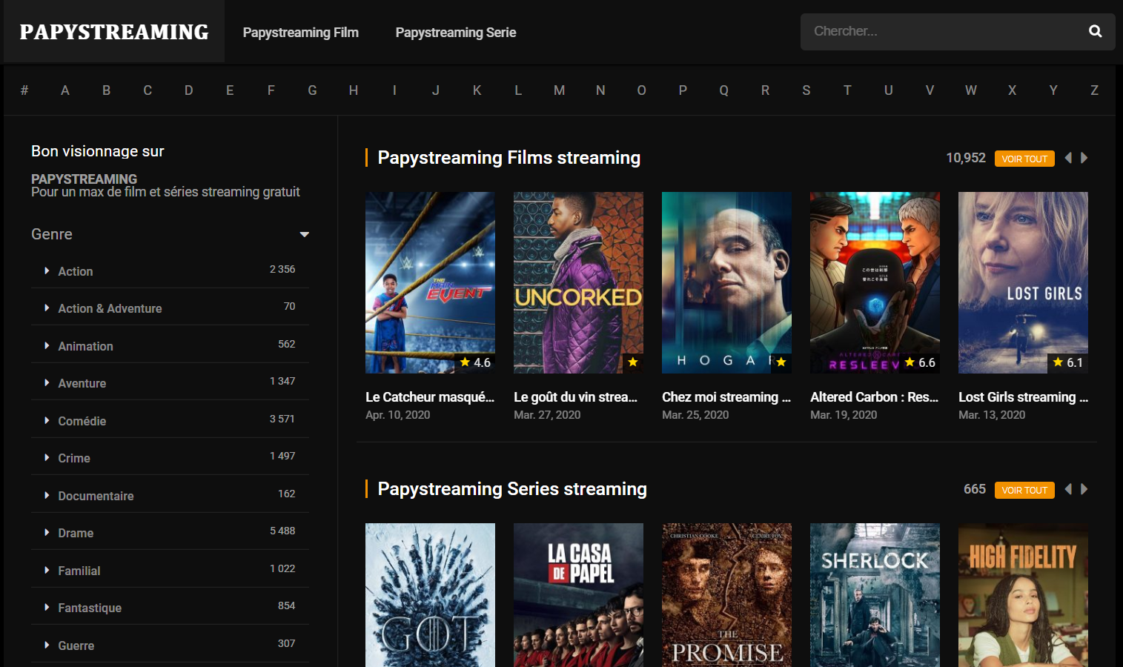Screen dimensions: 1123x667
Task: Show previous series with left arrow
Action: coord(1068,489)
